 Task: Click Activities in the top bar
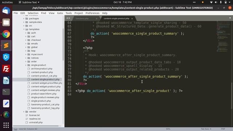point(7,2)
